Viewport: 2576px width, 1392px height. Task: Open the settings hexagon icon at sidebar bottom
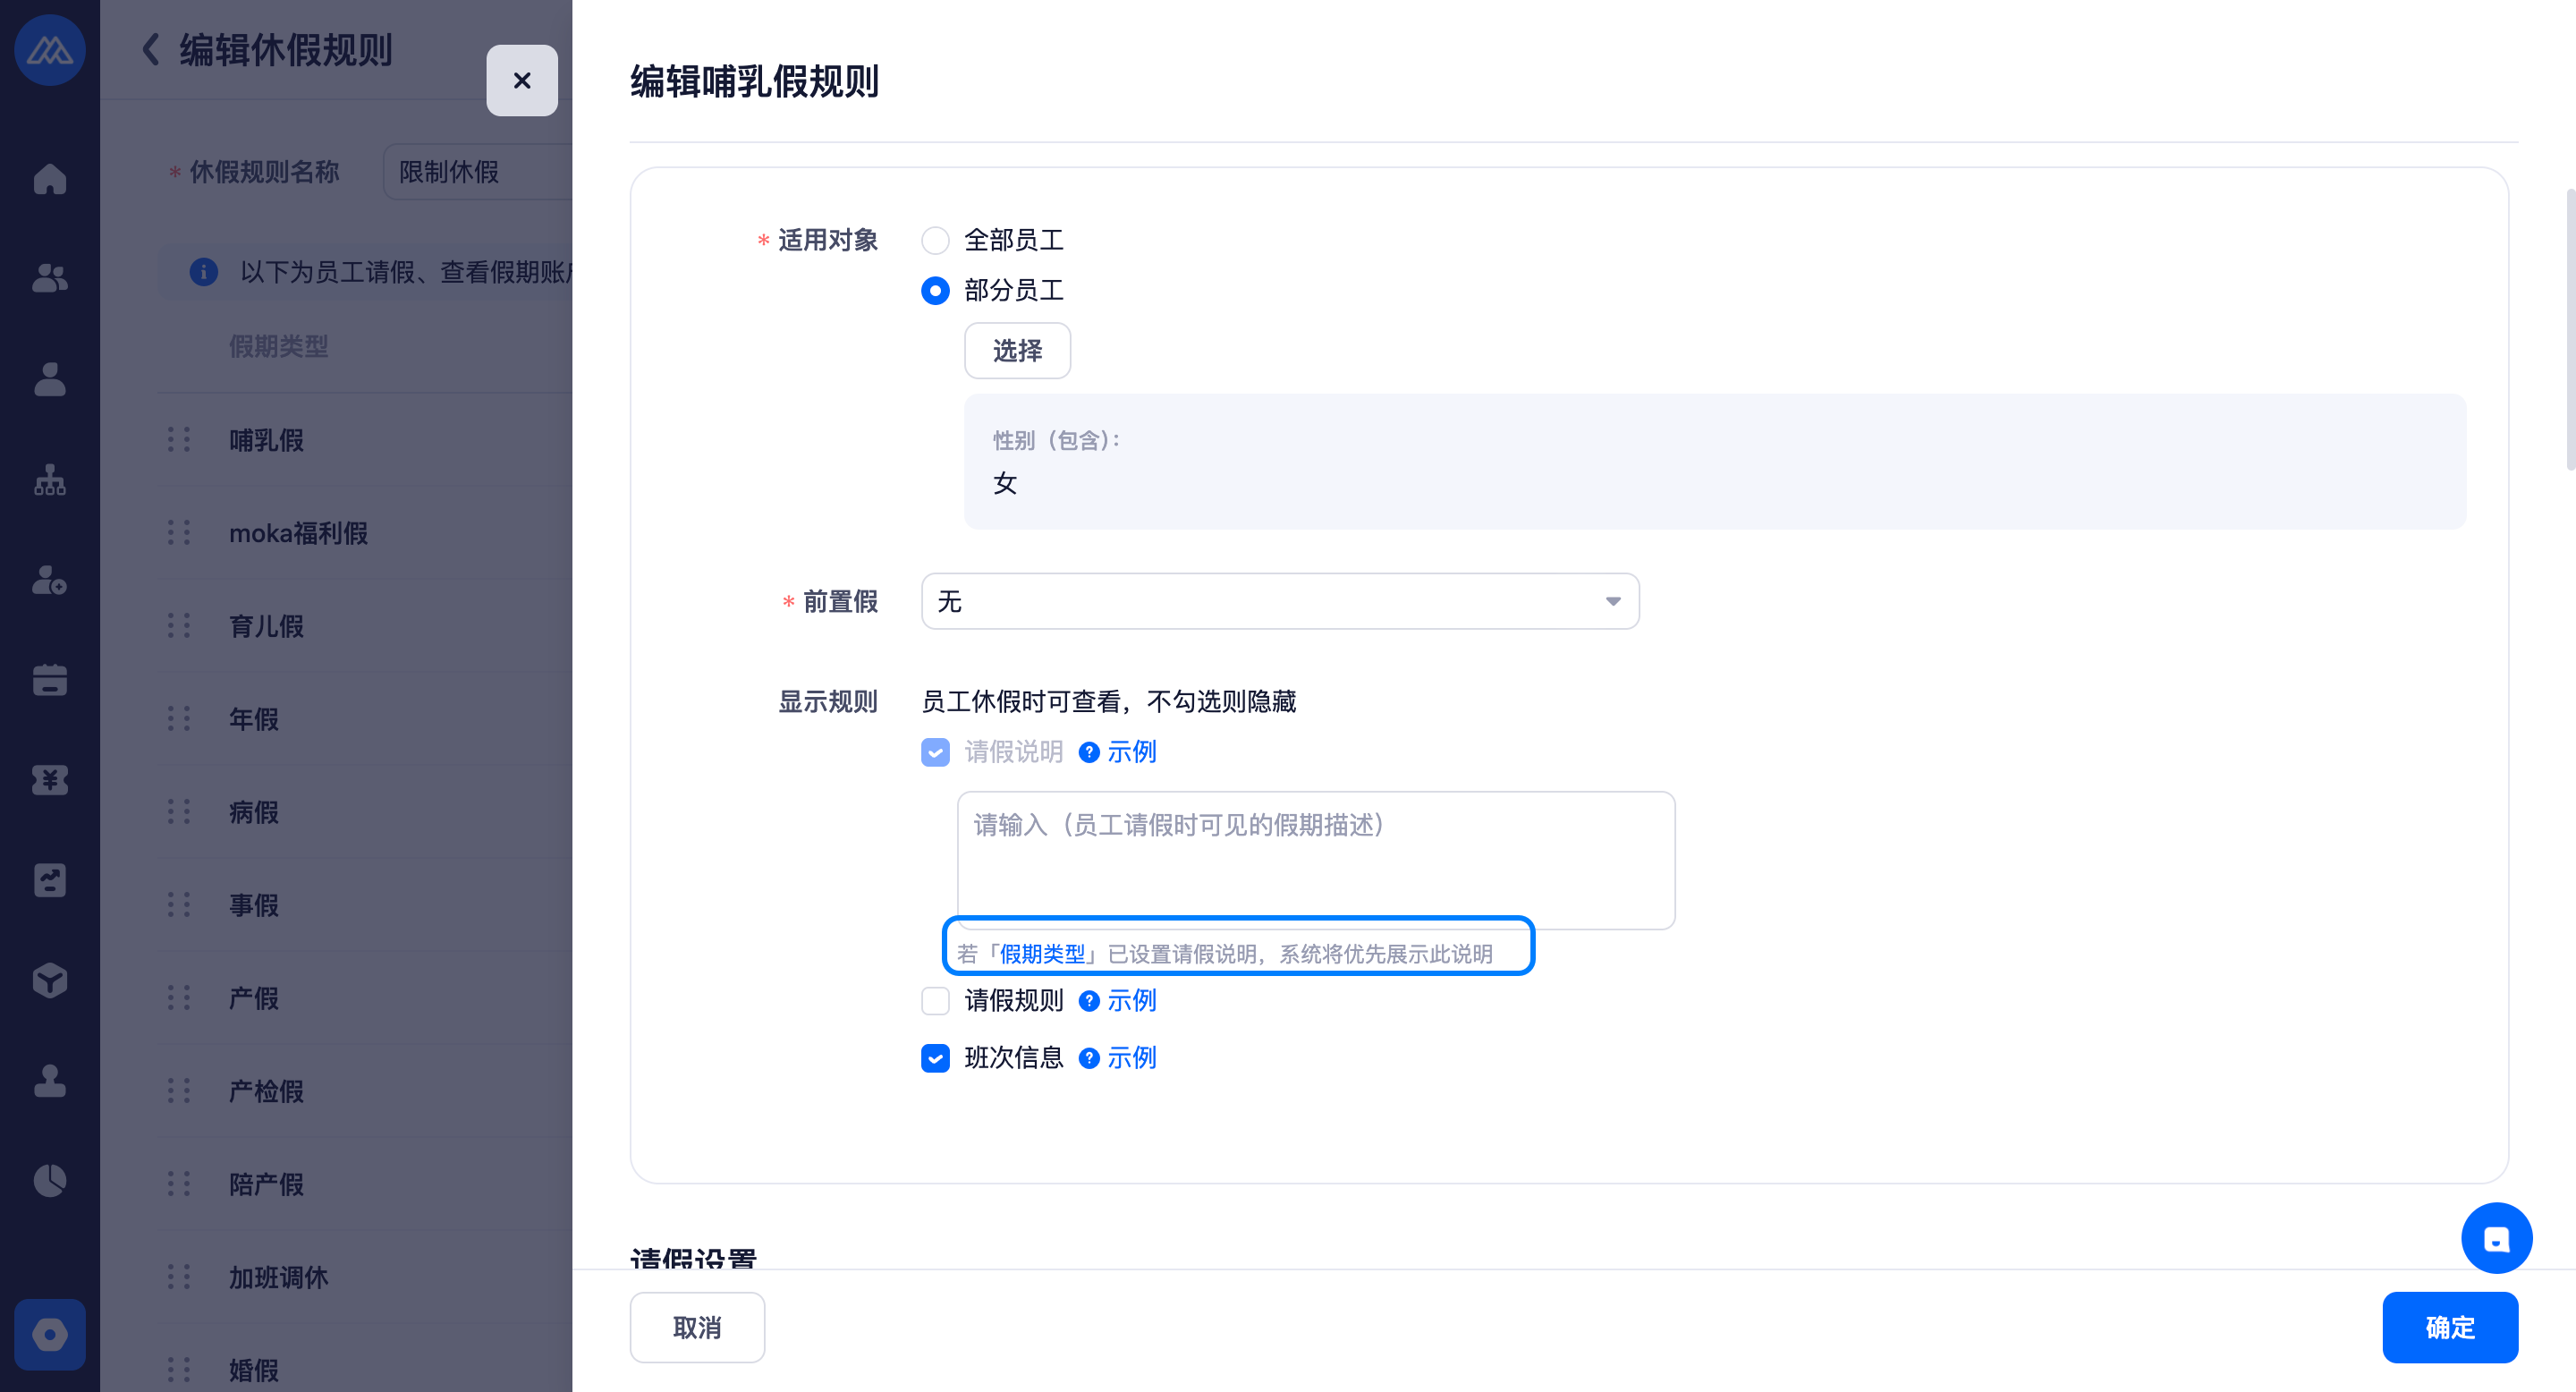point(49,1335)
